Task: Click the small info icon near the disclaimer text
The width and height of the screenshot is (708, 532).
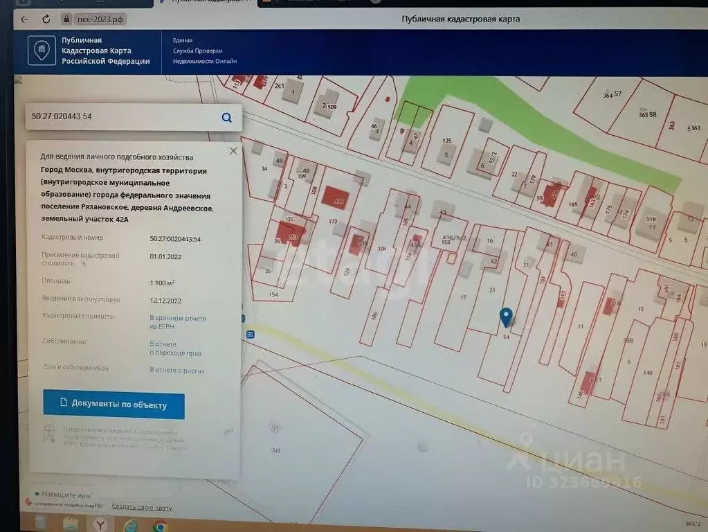Action: (48, 434)
